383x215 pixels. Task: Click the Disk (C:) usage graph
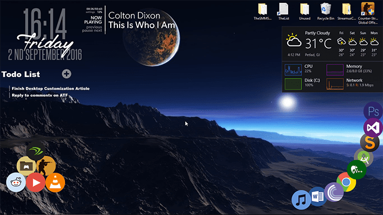[x=293, y=84]
